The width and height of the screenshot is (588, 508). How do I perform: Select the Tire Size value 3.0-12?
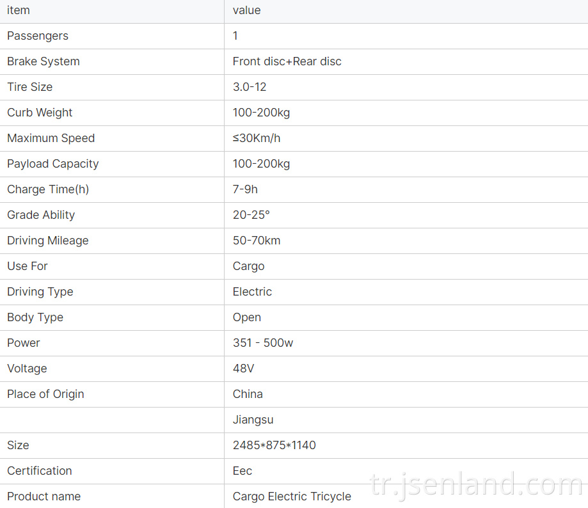click(x=250, y=86)
